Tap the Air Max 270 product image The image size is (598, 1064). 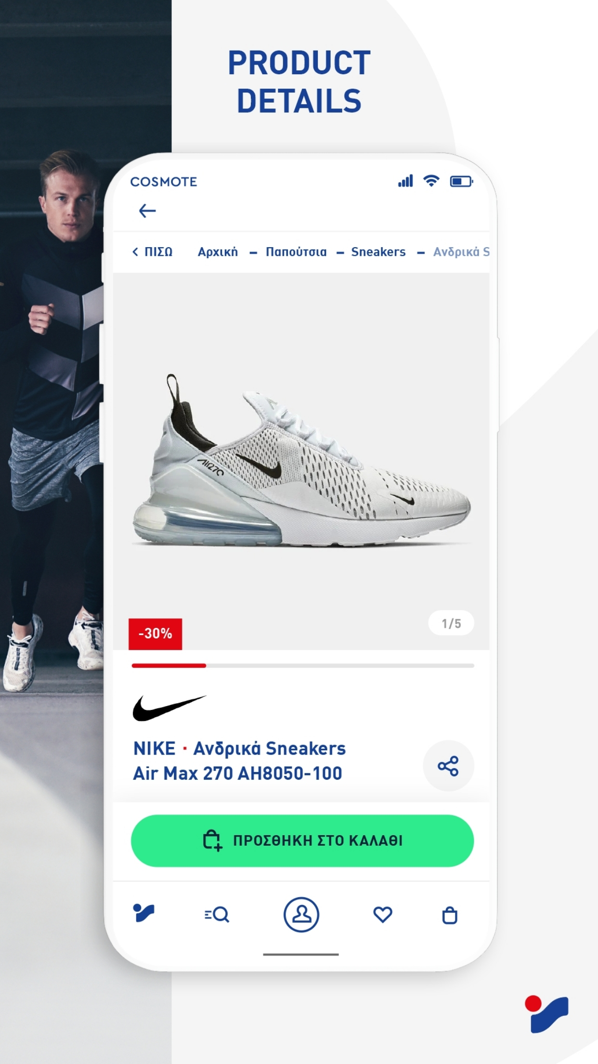[301, 461]
